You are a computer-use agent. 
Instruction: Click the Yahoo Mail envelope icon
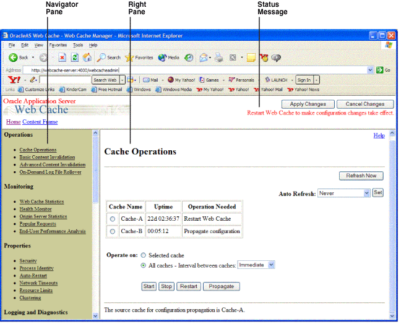tap(146, 80)
